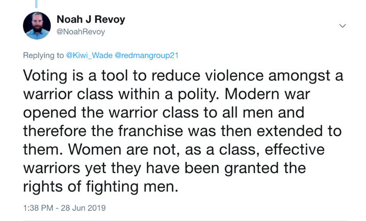The image size is (366, 221).
Task: Click Noah J Revoy's profile avatar
Action: [37, 25]
